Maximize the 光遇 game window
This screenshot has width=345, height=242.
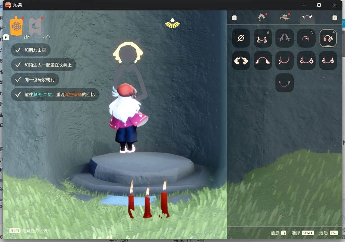point(319,5)
